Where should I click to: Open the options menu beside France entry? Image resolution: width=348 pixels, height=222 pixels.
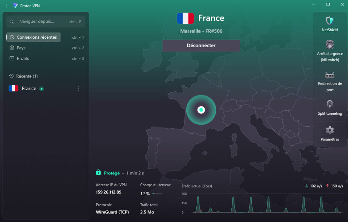pos(79,89)
